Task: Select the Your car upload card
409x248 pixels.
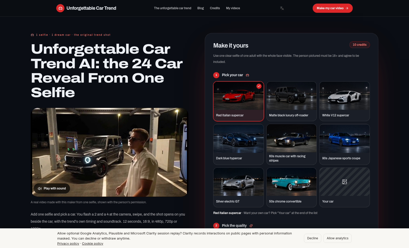Action: tap(345, 187)
